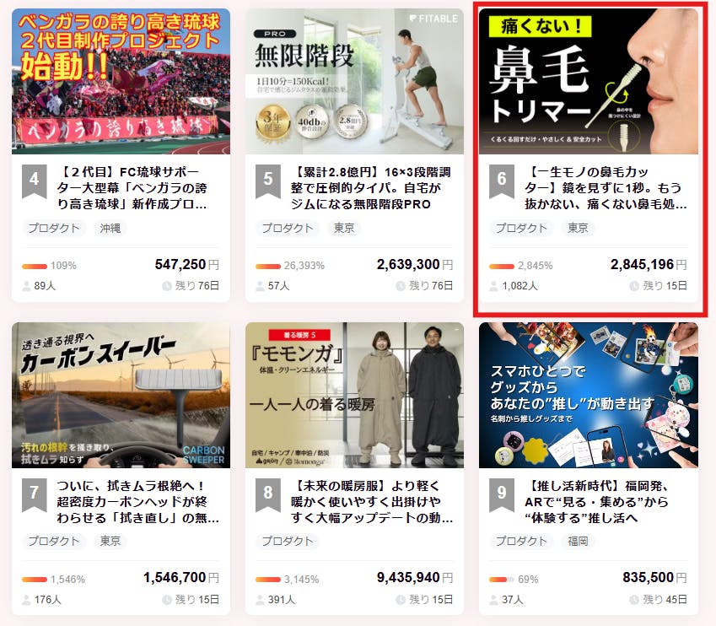Open the モモンガ wearable heater image
Viewport: 716px width, 626px height.
tap(354, 395)
